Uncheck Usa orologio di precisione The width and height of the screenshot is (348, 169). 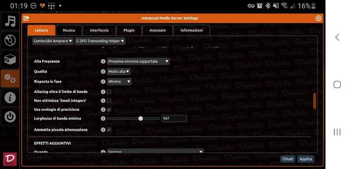coord(109,109)
